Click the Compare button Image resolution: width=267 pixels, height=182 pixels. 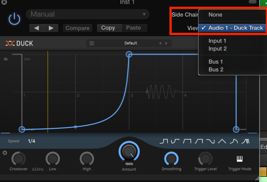[78, 28]
